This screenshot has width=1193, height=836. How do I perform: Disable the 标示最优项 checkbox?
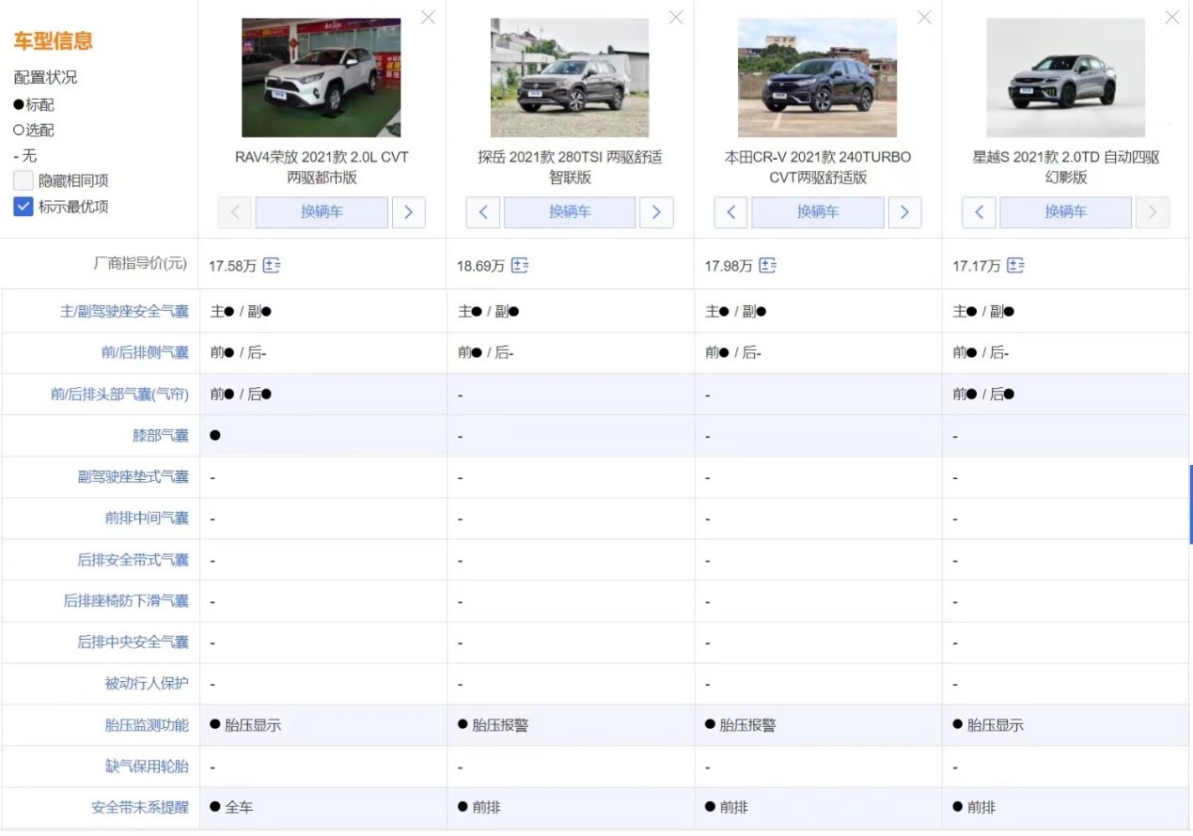pyautogui.click(x=23, y=207)
